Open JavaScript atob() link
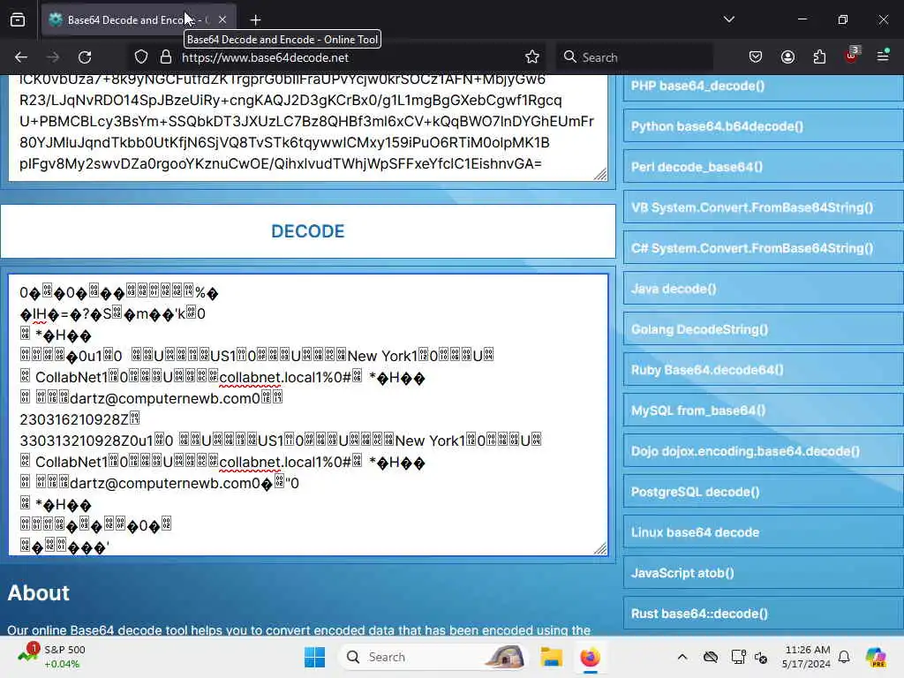The image size is (904, 678). [764, 573]
